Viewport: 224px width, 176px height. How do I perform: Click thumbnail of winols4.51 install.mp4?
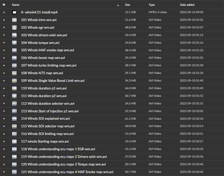[x=14, y=12]
